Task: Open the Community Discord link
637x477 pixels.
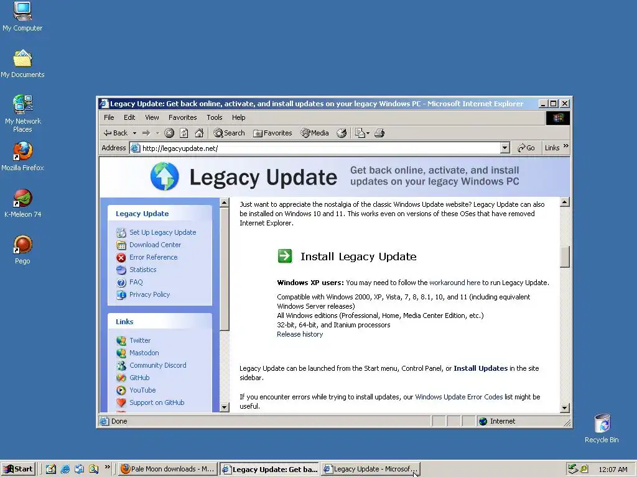Action: click(x=157, y=365)
